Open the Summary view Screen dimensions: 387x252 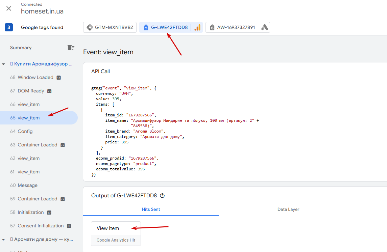21,48
